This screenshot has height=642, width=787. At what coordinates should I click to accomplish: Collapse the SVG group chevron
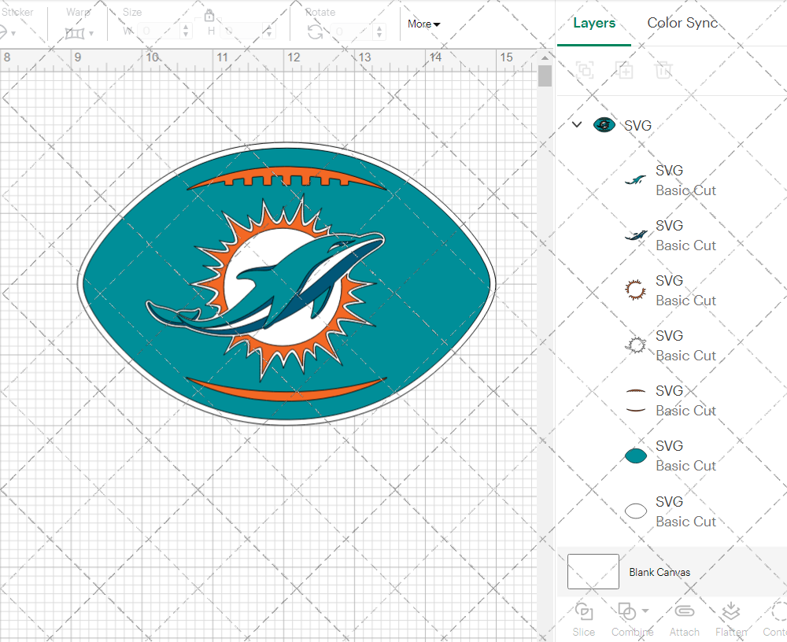point(577,124)
